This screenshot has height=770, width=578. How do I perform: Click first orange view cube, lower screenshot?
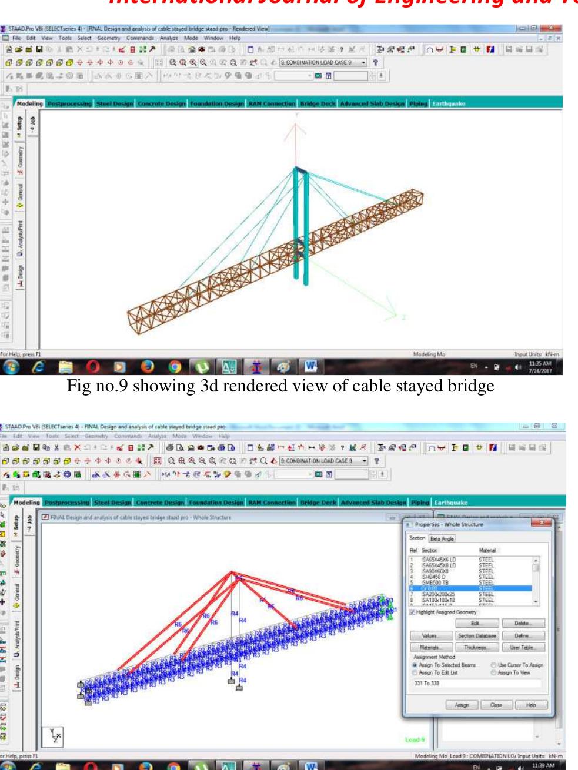click(6, 461)
